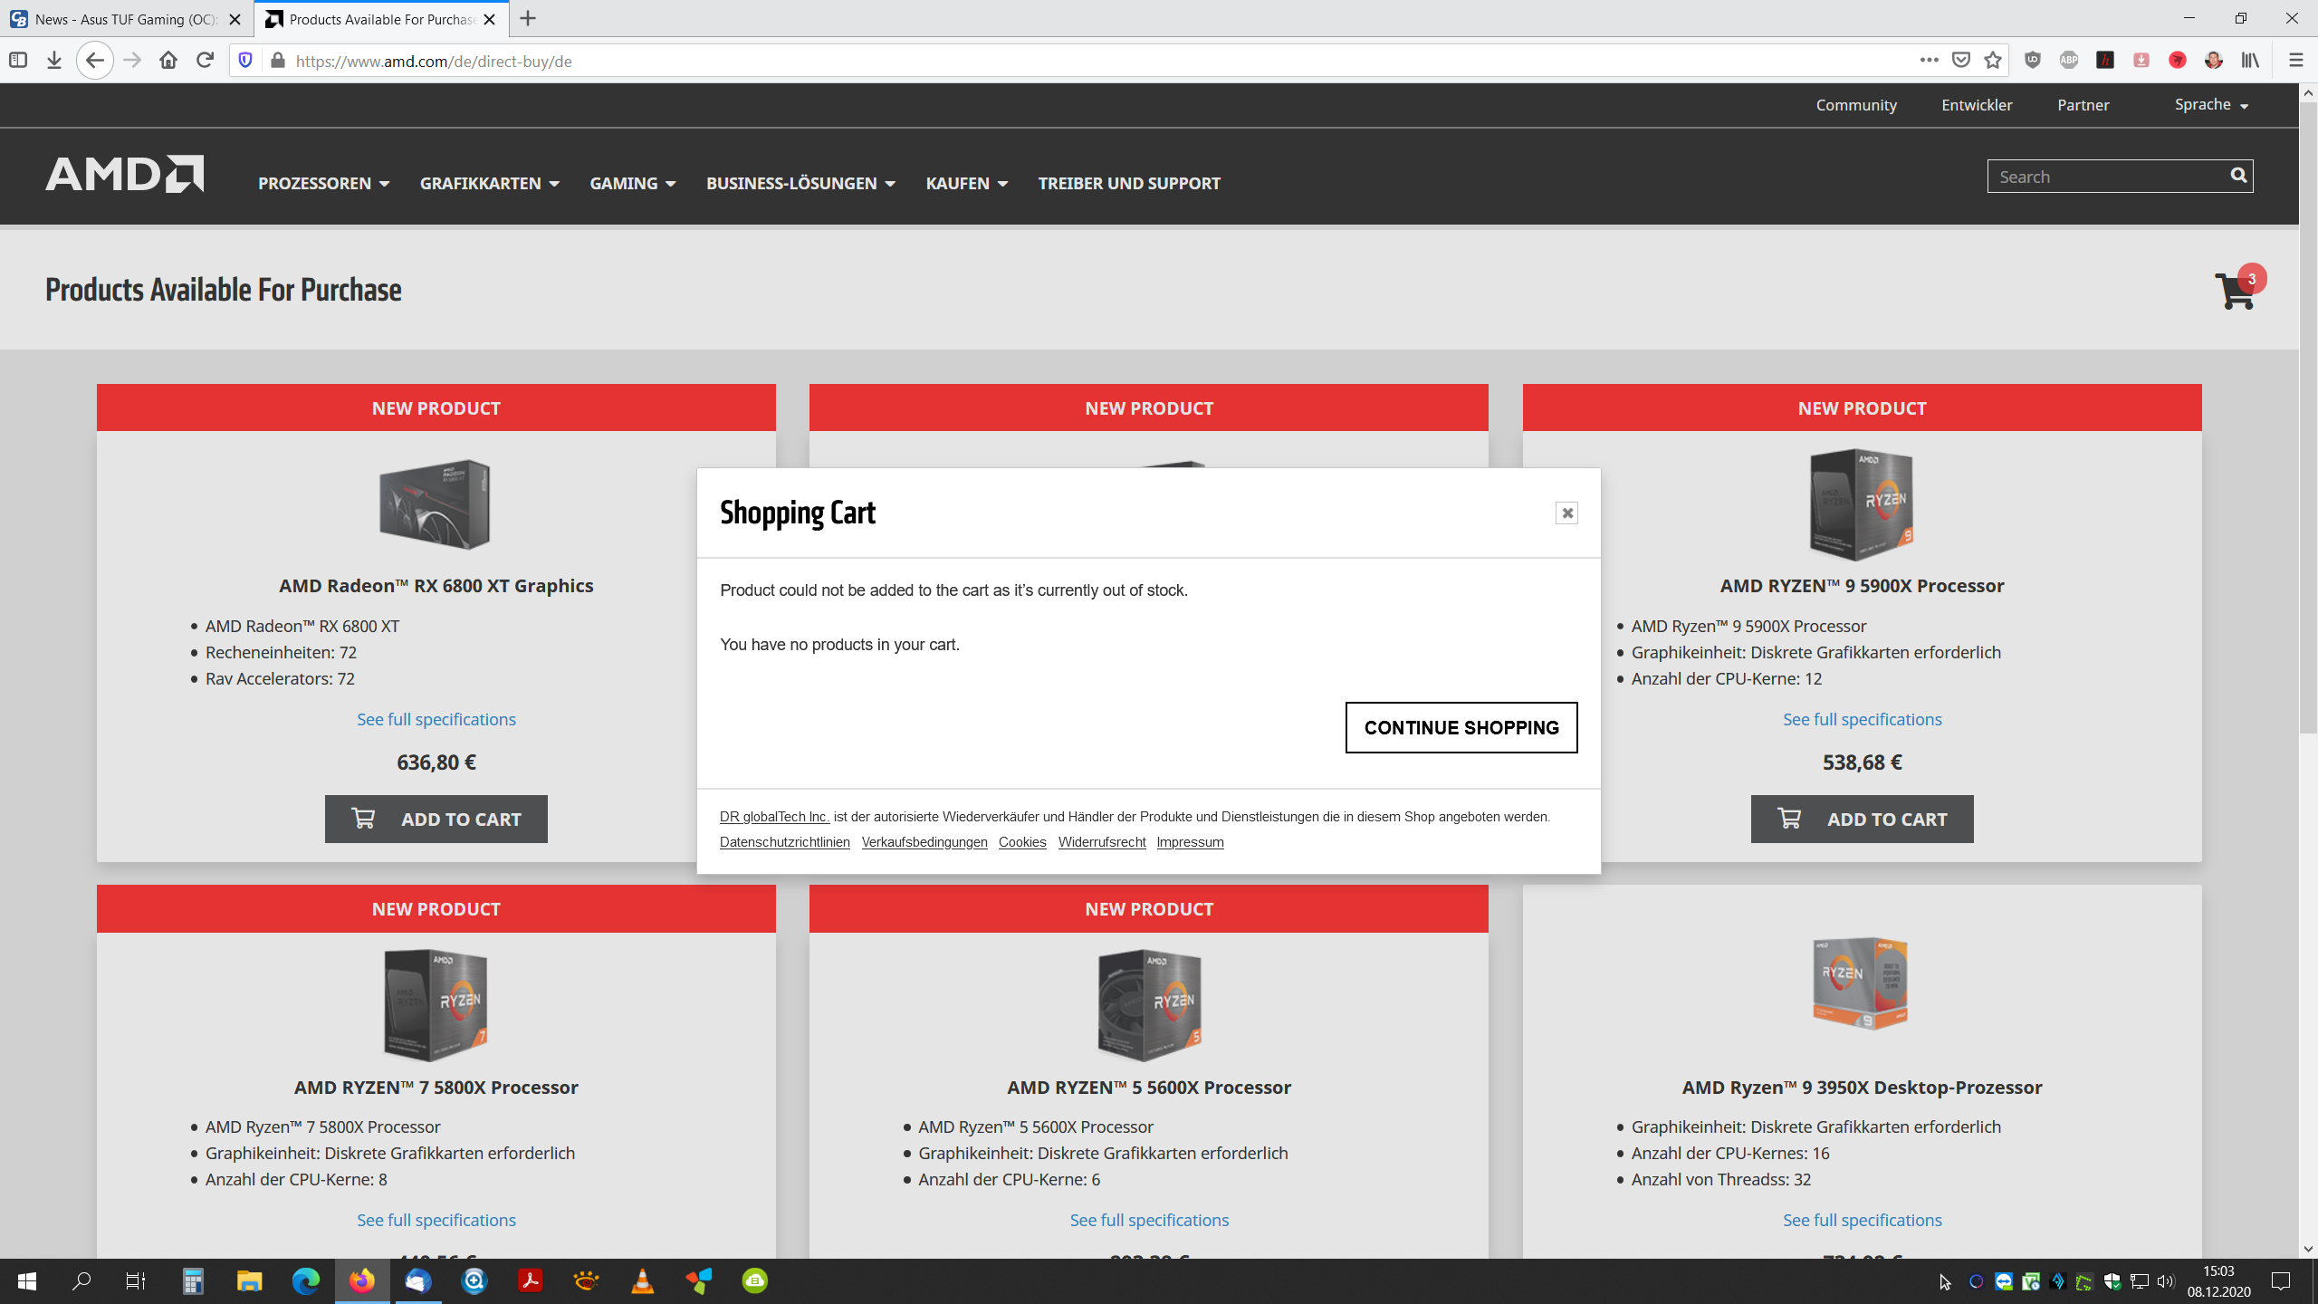Reload the current page
The height and width of the screenshot is (1304, 2318).
pyautogui.click(x=206, y=61)
